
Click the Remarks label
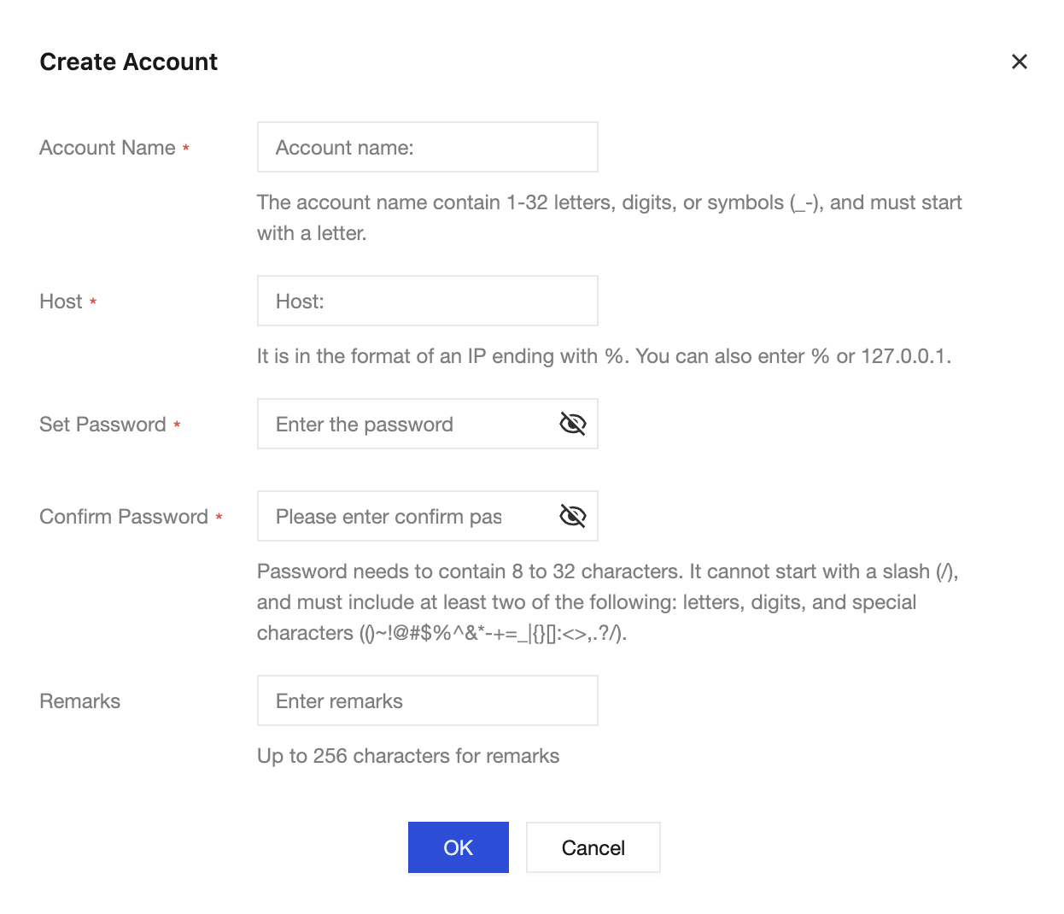[x=80, y=701]
